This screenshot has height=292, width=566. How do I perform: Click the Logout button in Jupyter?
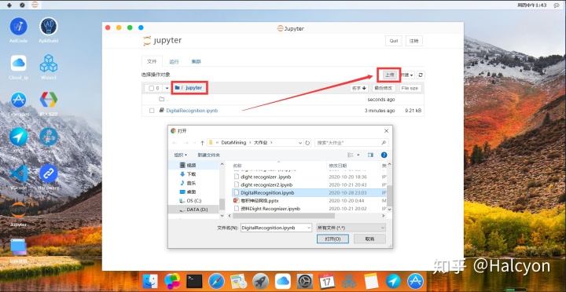pyautogui.click(x=414, y=41)
